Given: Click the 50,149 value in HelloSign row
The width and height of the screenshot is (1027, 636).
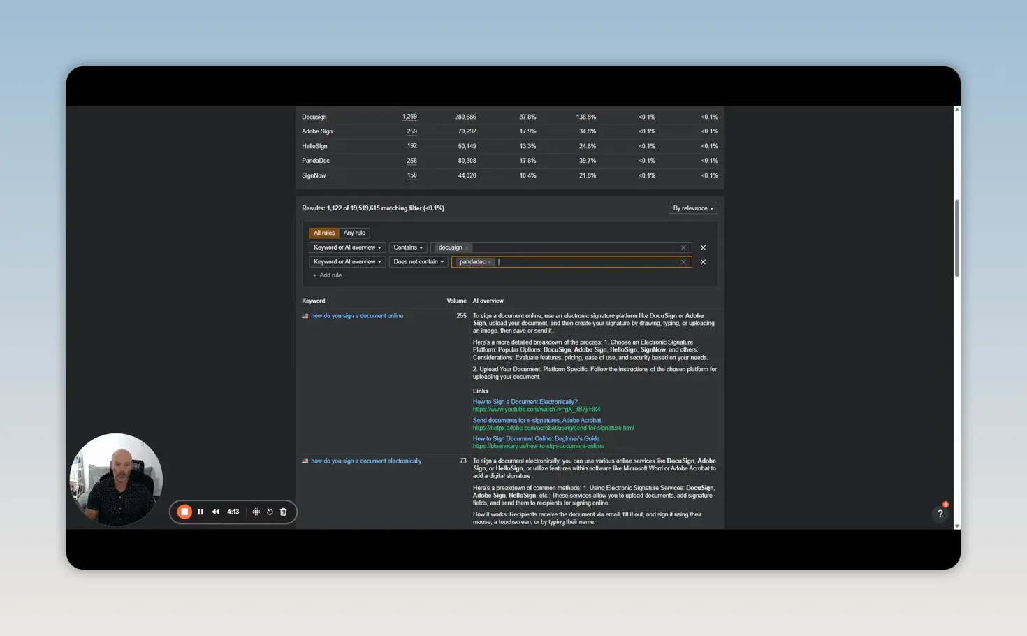Looking at the screenshot, I should coord(467,146).
